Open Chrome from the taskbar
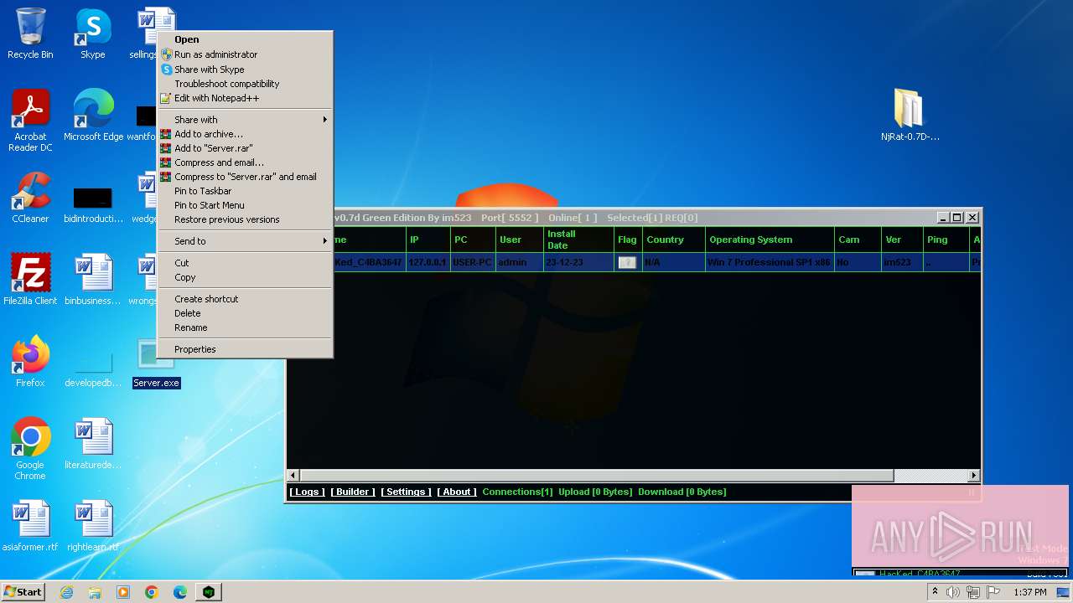The height and width of the screenshot is (603, 1073). pos(152,592)
